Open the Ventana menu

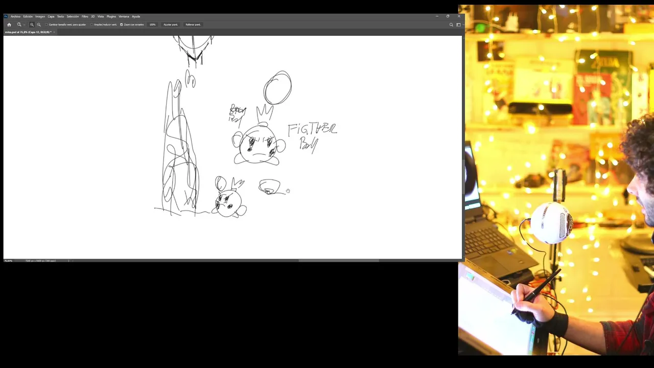[124, 16]
